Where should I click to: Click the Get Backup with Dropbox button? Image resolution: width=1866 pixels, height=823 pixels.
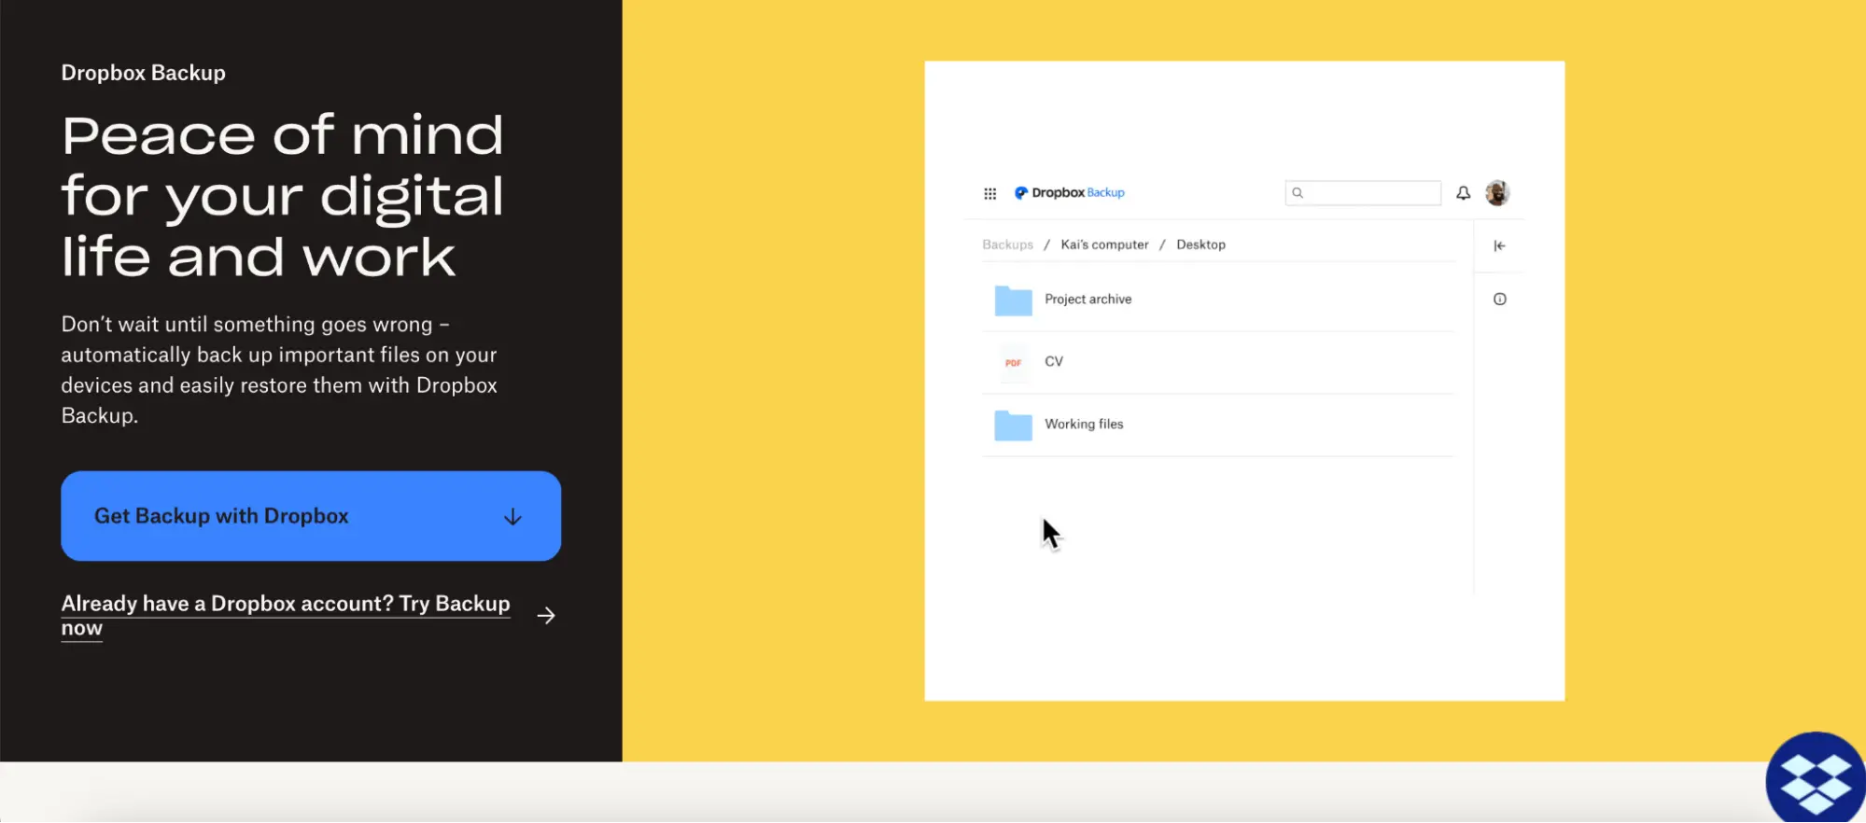[x=311, y=516]
